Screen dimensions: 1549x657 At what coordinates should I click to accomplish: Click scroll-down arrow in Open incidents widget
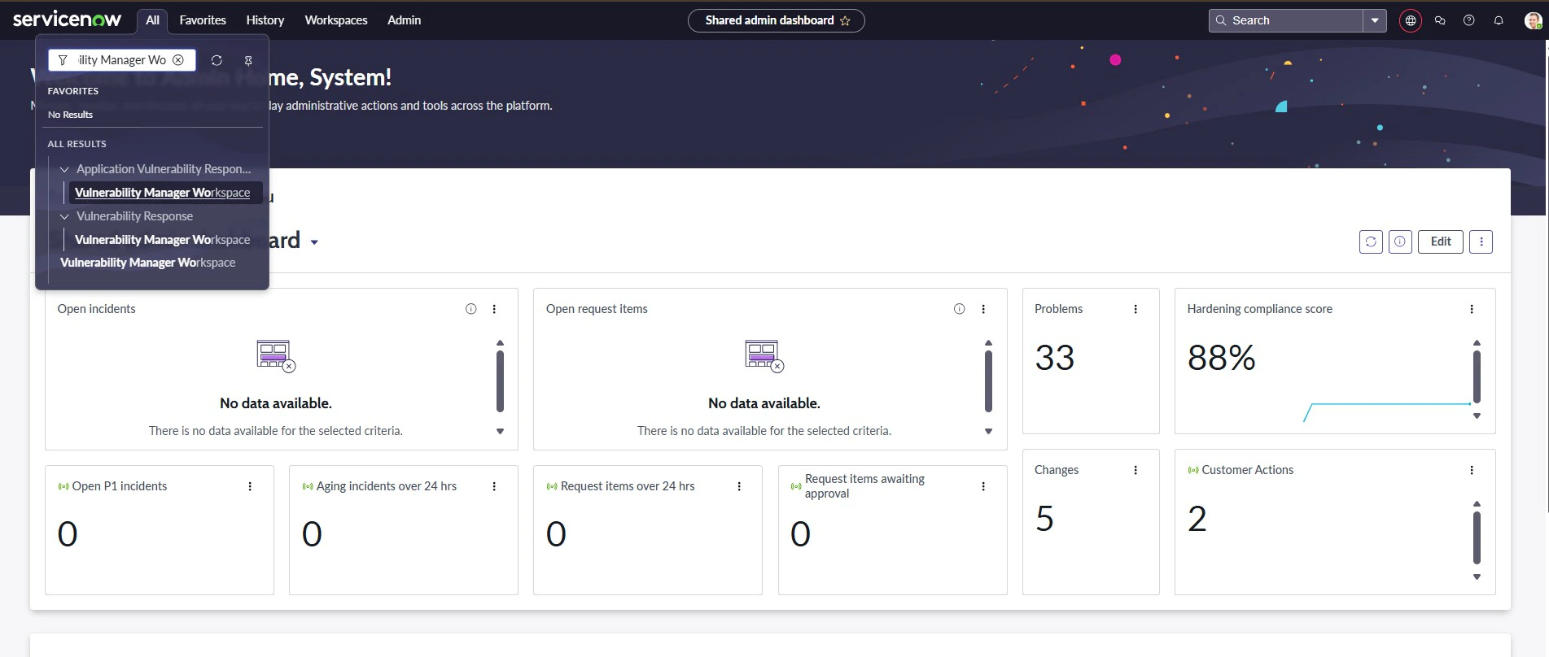pos(500,432)
